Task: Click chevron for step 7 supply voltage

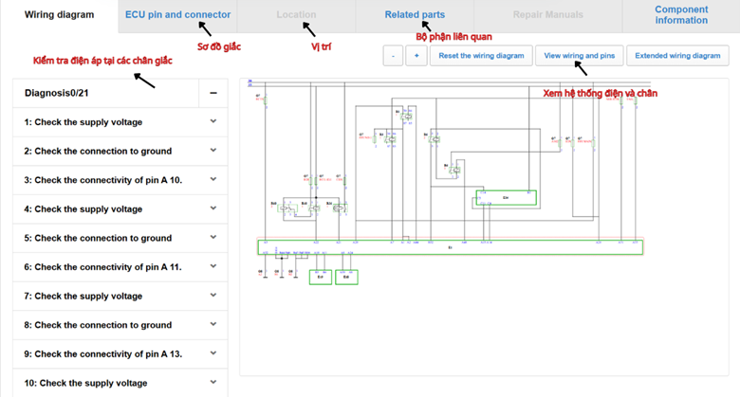Action: tap(213, 296)
